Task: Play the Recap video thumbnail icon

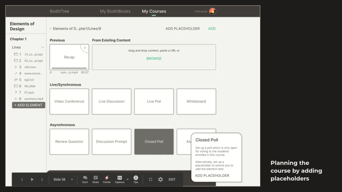Action: 85,48
